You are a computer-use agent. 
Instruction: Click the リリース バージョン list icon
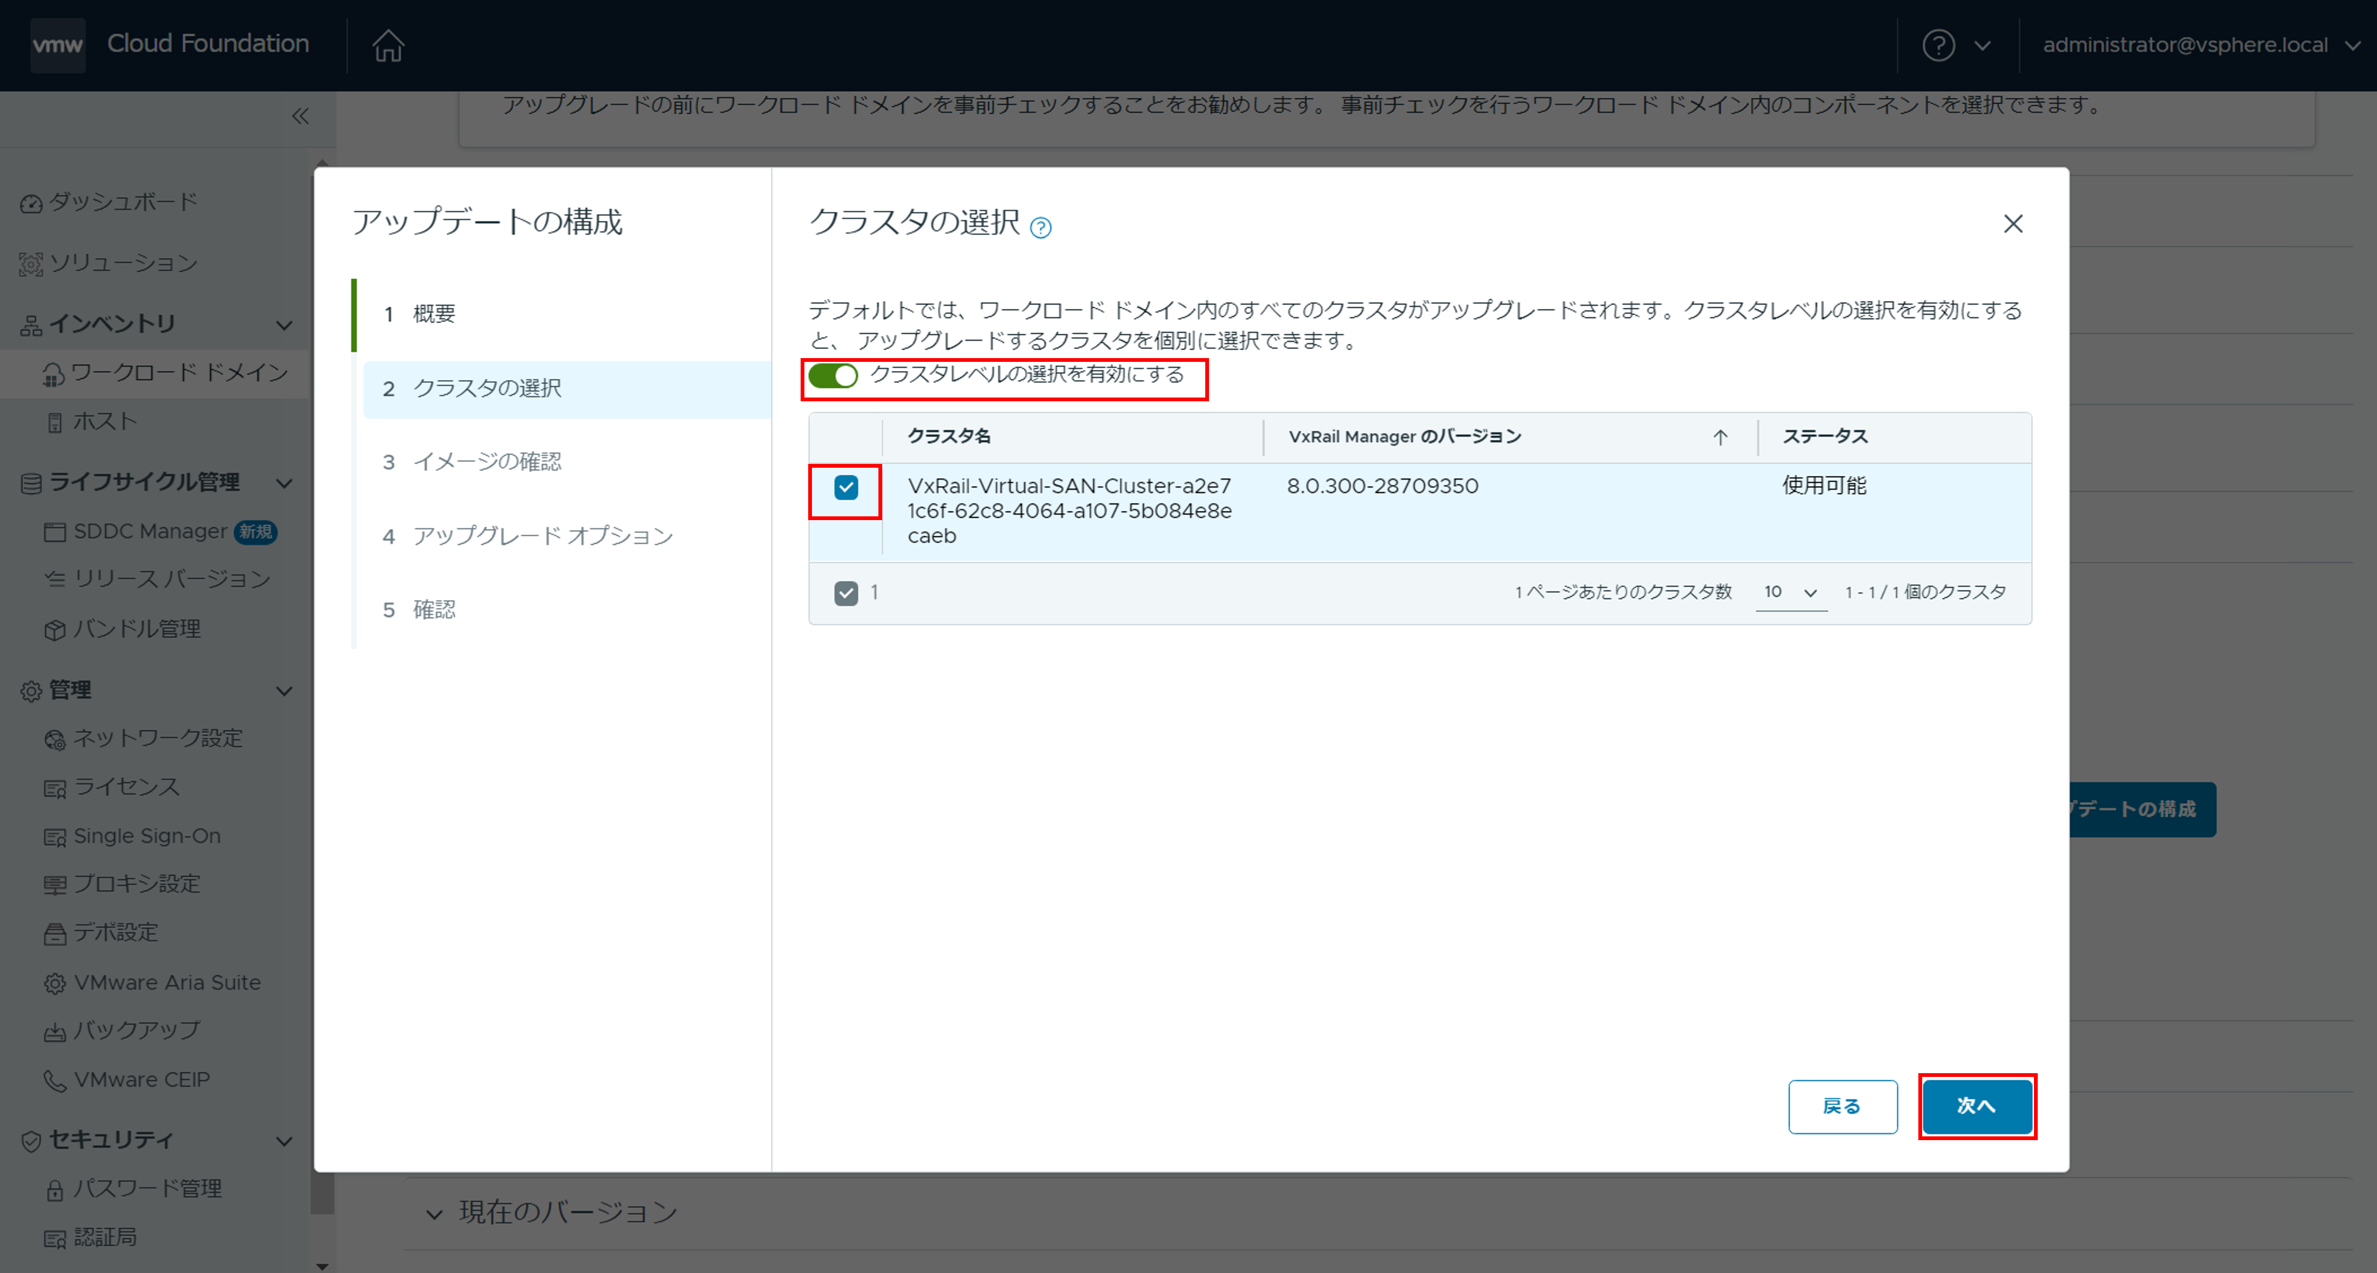[x=55, y=580]
